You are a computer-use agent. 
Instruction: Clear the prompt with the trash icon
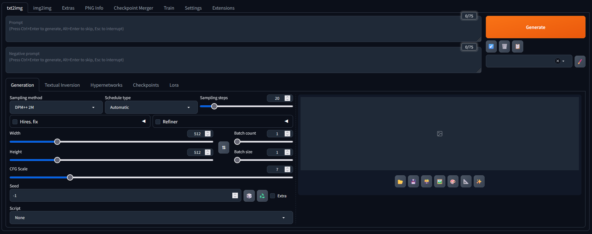coord(504,47)
